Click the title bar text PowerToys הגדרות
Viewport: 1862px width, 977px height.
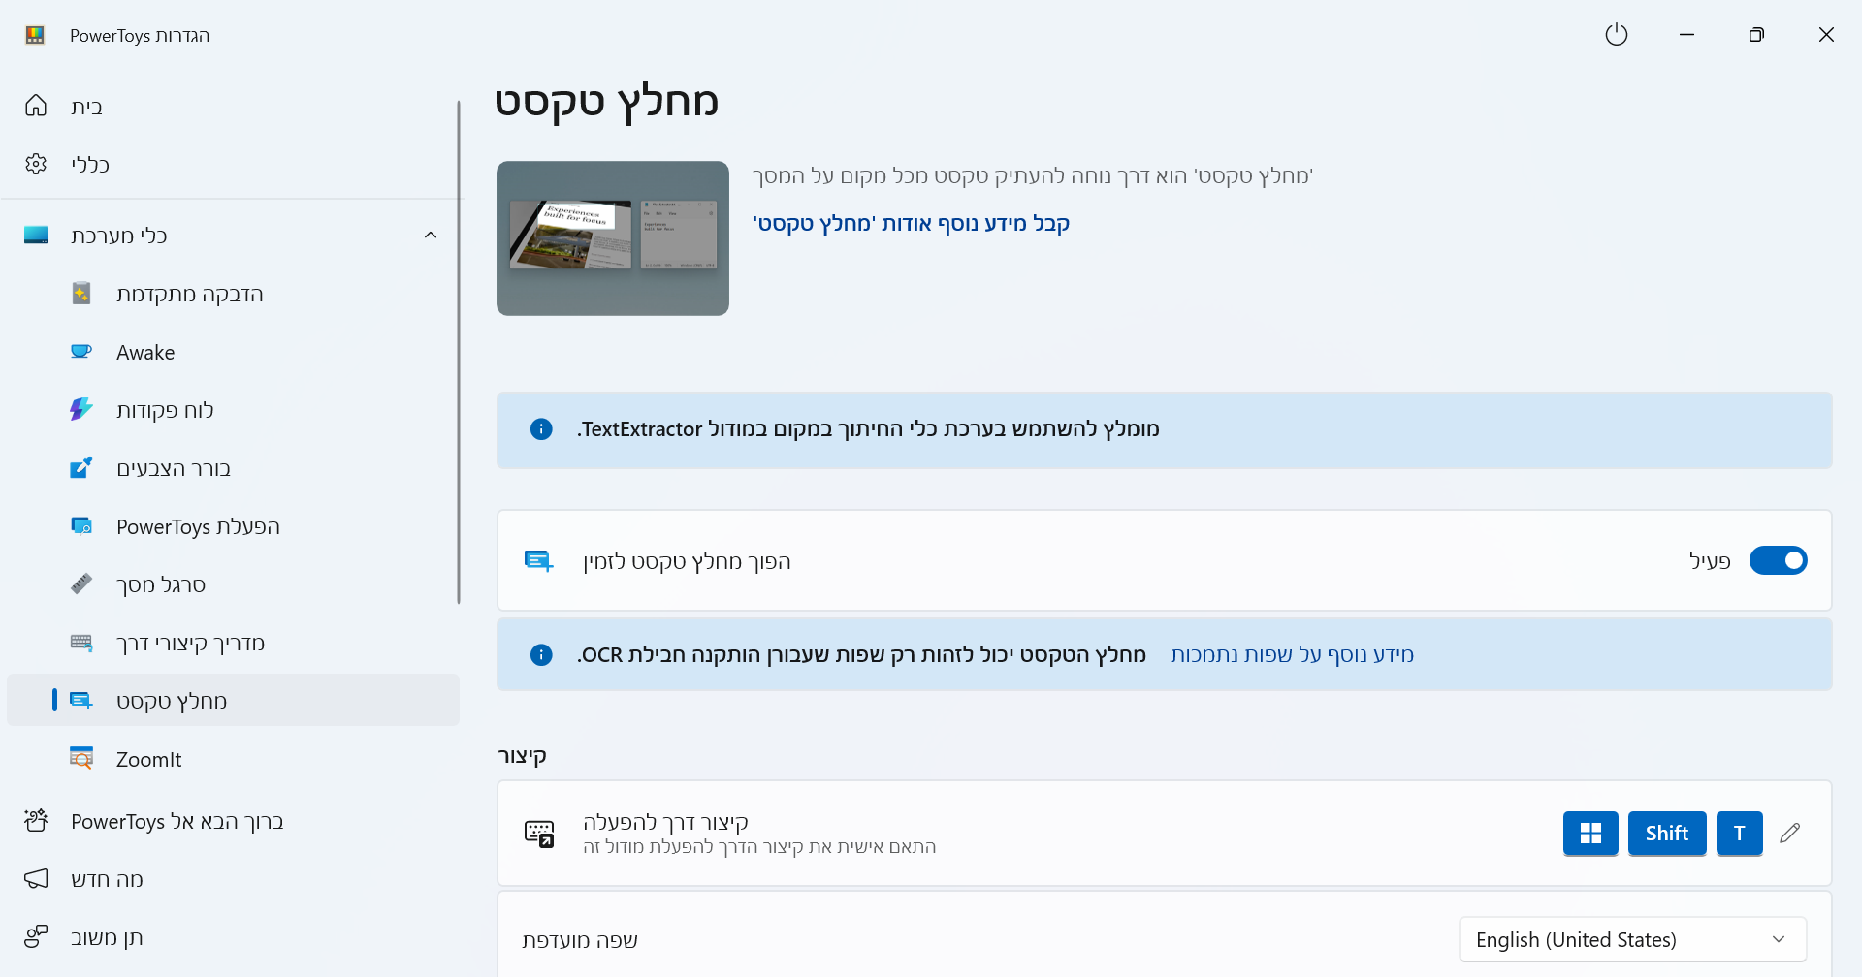click(140, 35)
